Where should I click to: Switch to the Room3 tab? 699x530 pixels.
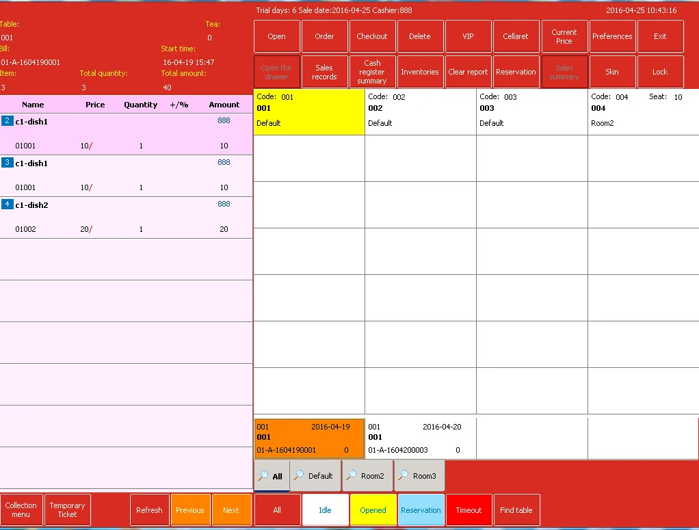(x=419, y=475)
